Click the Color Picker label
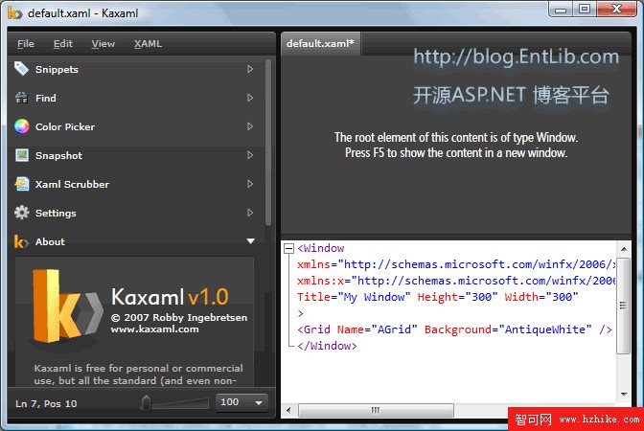The image size is (644, 431). [65, 126]
